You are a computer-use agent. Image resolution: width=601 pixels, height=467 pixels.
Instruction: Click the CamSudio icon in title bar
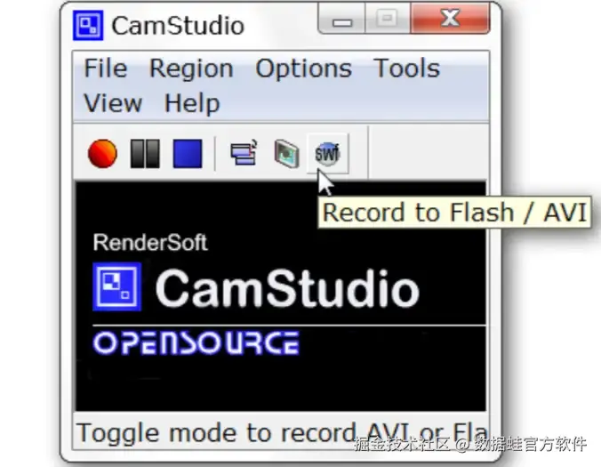[x=88, y=25]
